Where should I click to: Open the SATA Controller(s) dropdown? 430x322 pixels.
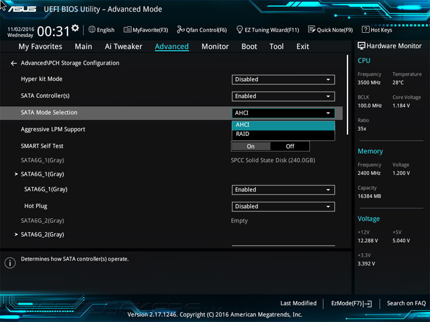tap(283, 96)
